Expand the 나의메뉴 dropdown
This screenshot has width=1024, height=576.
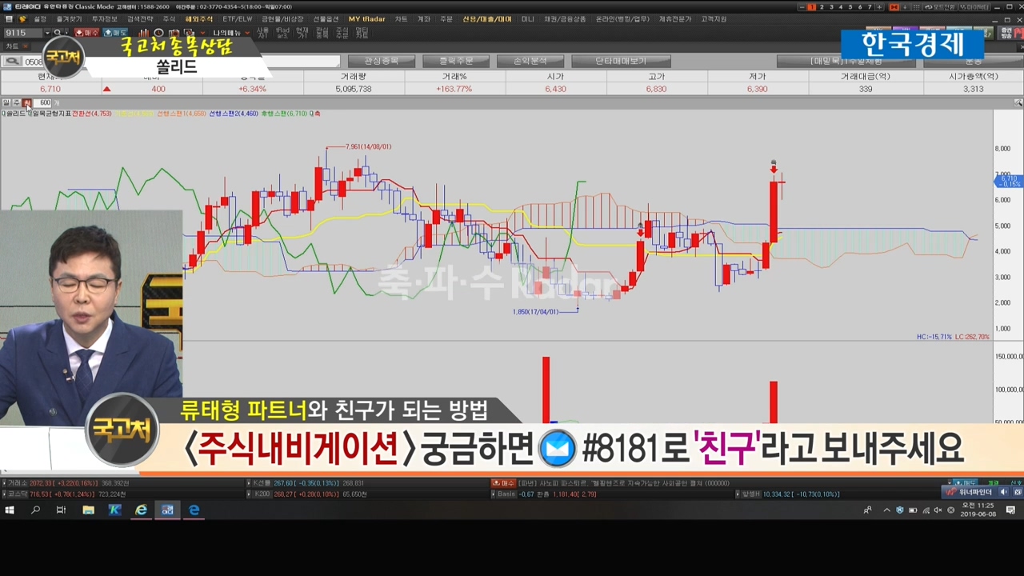pyautogui.click(x=248, y=33)
